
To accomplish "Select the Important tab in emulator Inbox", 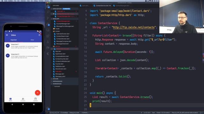I will click(13, 40).
